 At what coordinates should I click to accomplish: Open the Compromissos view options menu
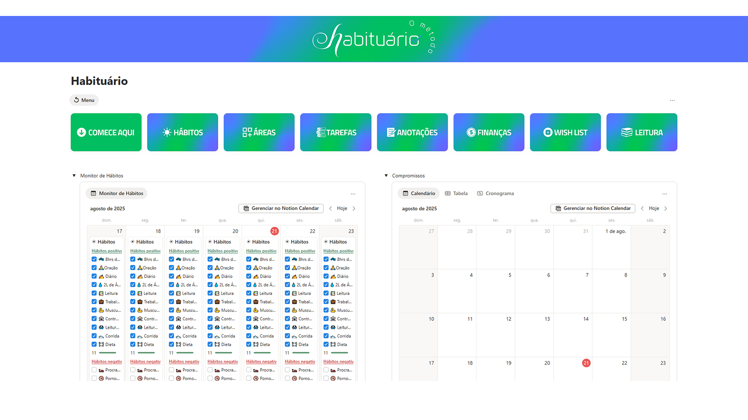coord(665,194)
